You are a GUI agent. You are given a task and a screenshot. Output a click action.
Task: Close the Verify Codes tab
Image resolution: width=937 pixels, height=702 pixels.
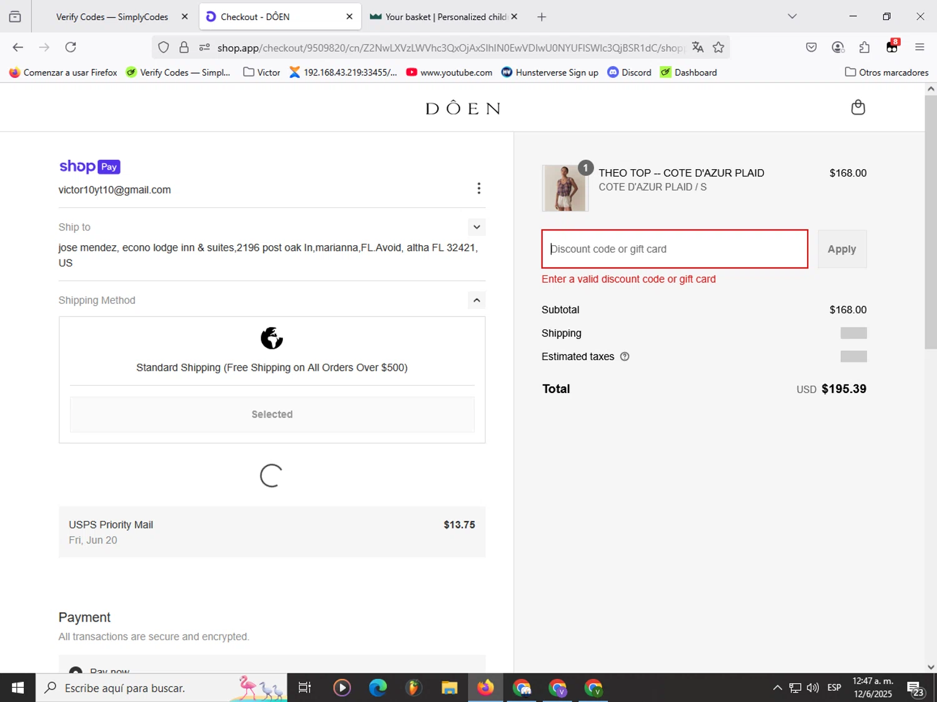[x=184, y=17]
